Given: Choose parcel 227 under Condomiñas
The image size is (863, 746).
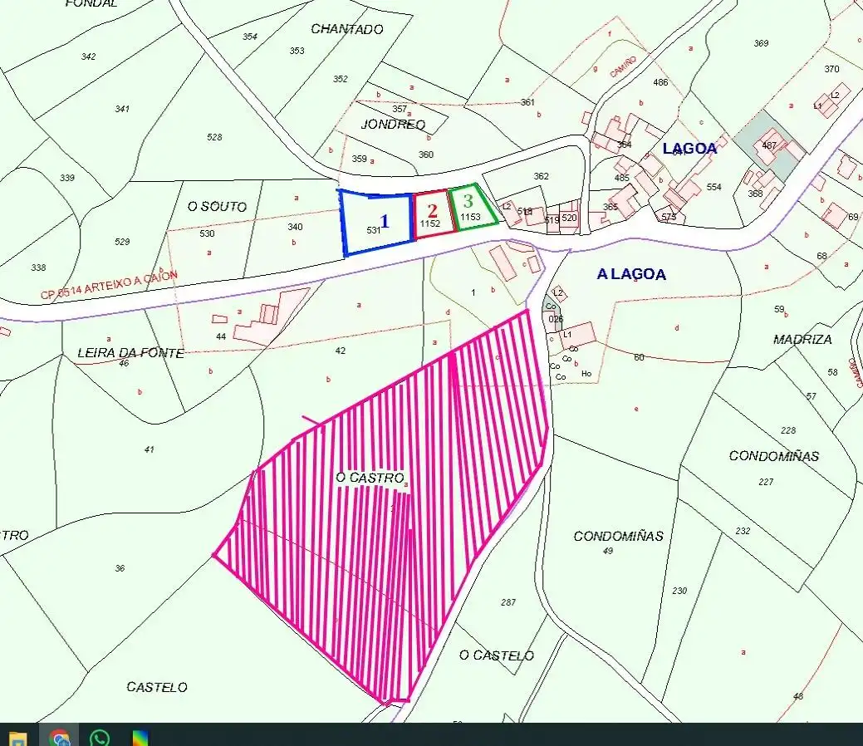Looking at the screenshot, I should click(766, 483).
